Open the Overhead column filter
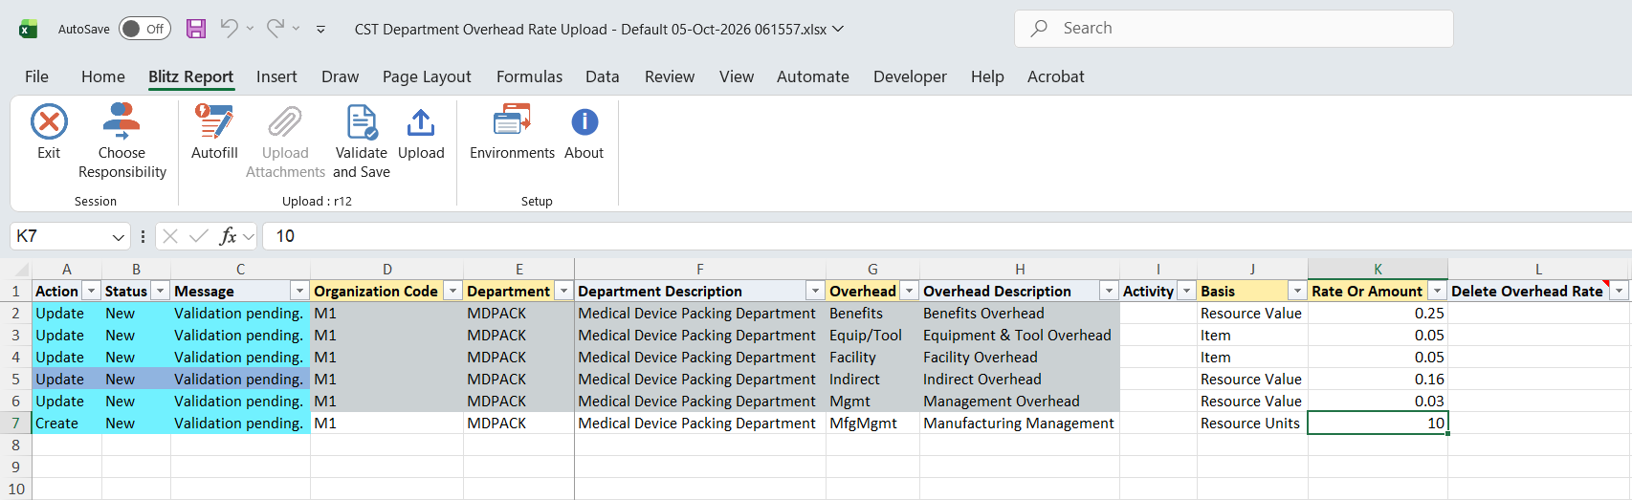Screen dimensions: 1632x500 (x=909, y=291)
